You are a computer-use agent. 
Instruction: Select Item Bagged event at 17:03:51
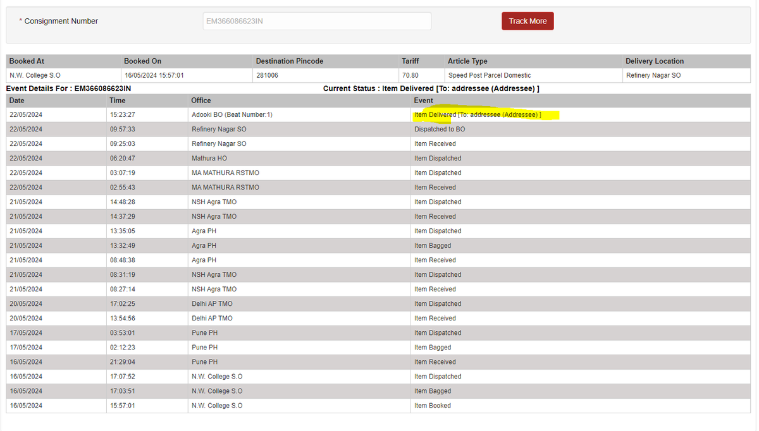(581, 391)
